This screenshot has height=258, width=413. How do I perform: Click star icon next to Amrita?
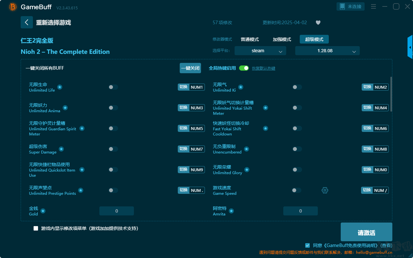(x=231, y=211)
